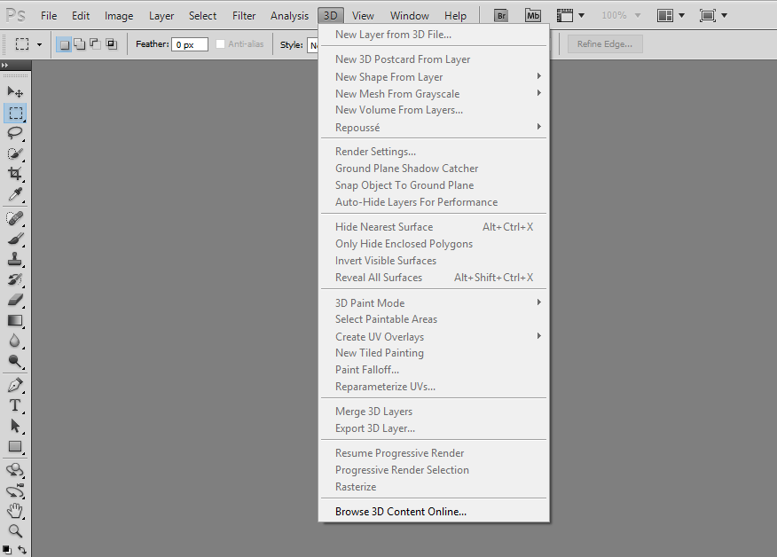
Task: Close the open 3D menu via its title
Action: click(x=331, y=16)
